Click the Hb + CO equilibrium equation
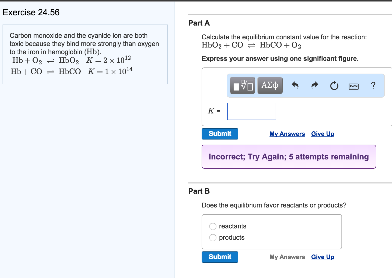This screenshot has width=392, height=278. coord(72,71)
